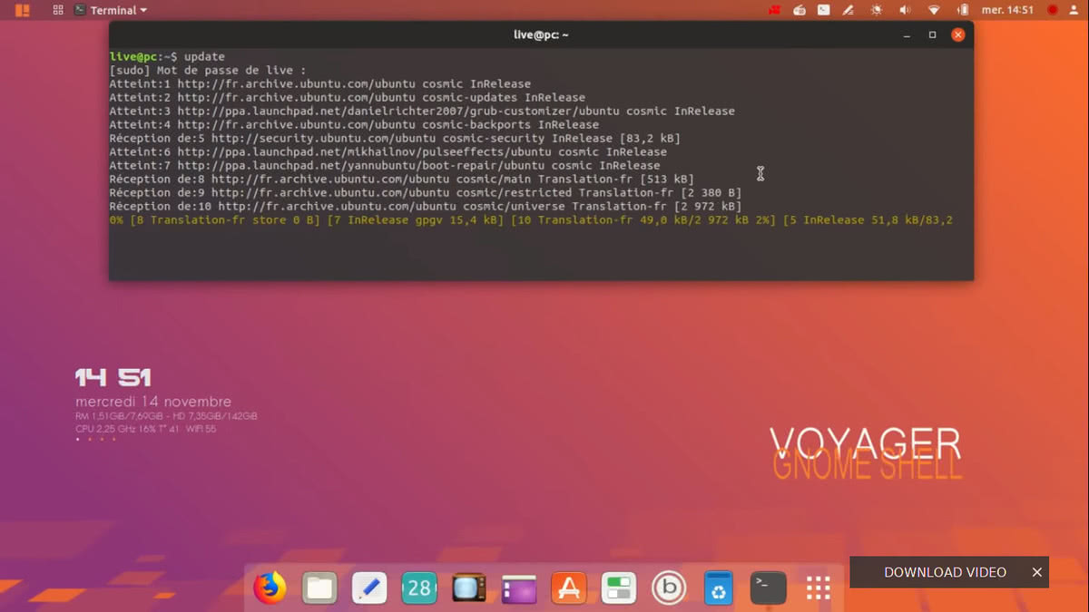The height and width of the screenshot is (612, 1089).
Task: Open the clock 'mer. 14:51' calendar menu
Action: pos(1007,10)
